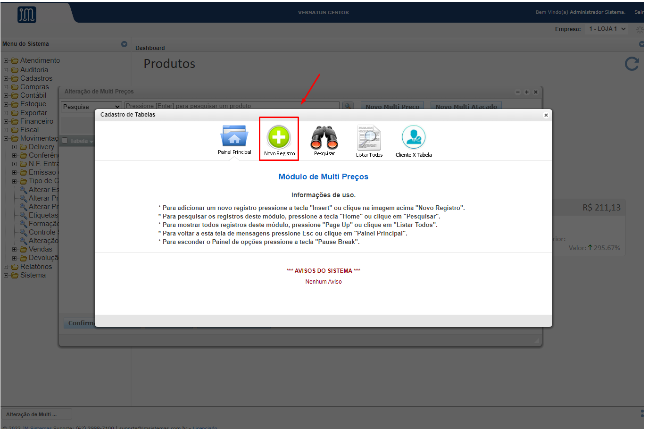Click the Novo Registro green plus icon
Image resolution: width=648 pixels, height=429 pixels.
pos(279,137)
